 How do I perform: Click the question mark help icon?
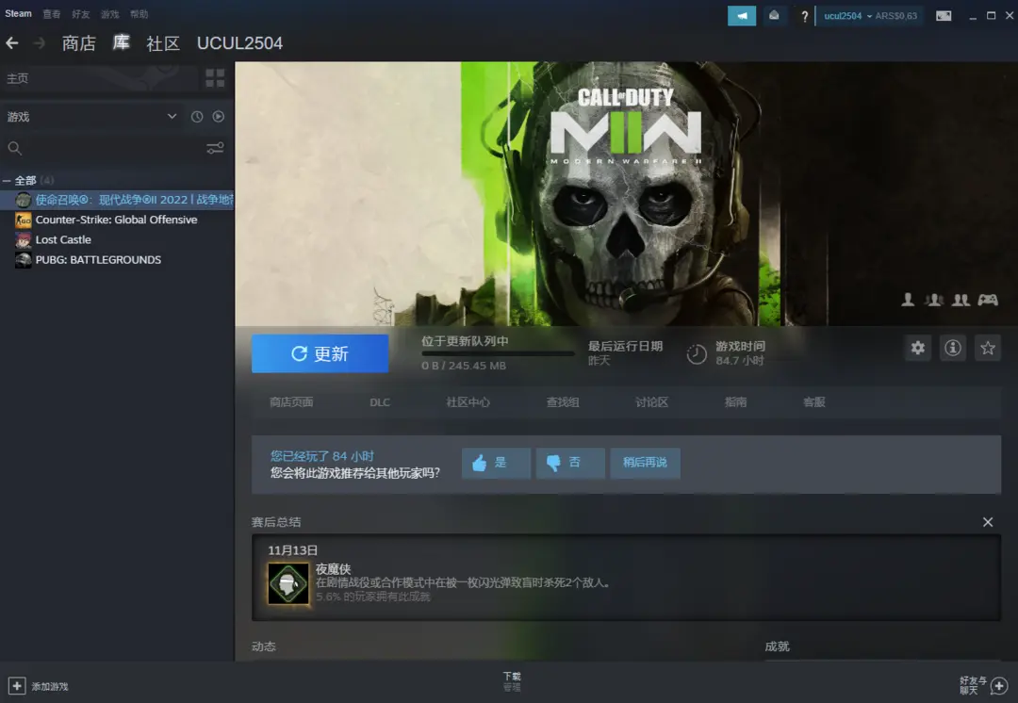[804, 16]
